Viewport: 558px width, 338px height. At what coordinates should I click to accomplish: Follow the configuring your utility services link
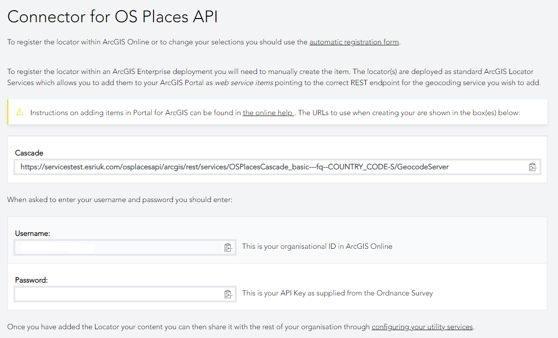point(422,327)
